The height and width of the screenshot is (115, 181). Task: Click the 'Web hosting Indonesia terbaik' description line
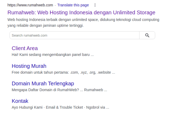coord(83,20)
